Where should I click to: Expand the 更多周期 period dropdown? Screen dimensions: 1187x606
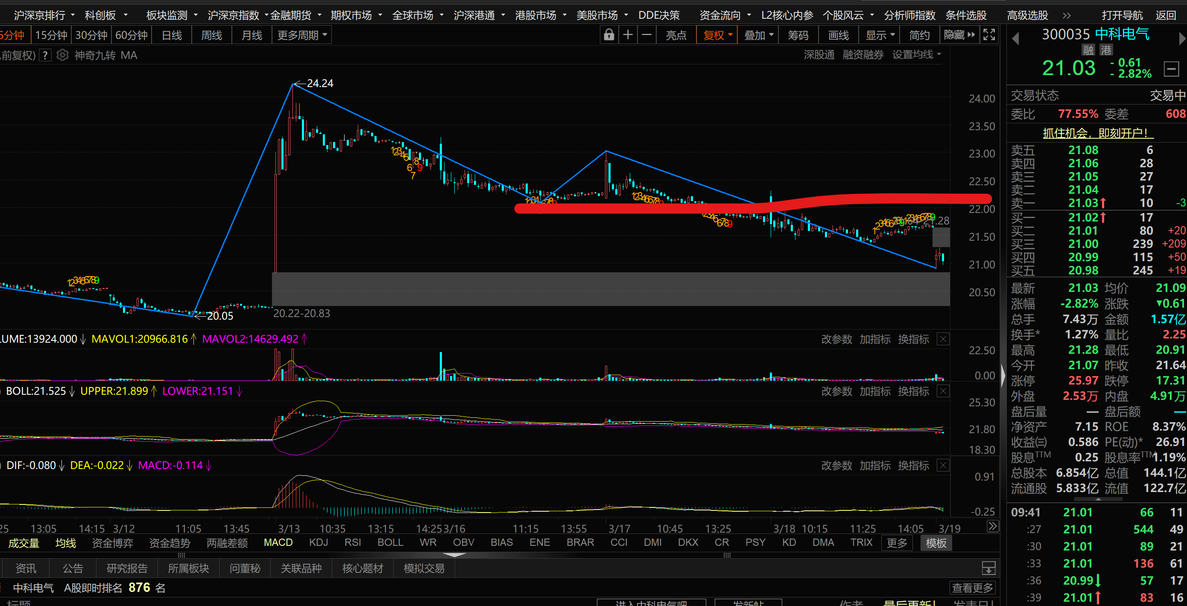point(302,35)
